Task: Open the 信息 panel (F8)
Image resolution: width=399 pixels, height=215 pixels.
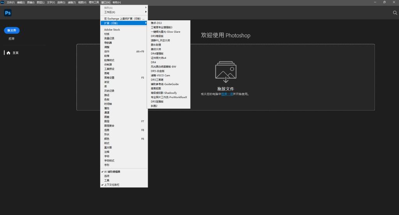Action: pos(124,130)
